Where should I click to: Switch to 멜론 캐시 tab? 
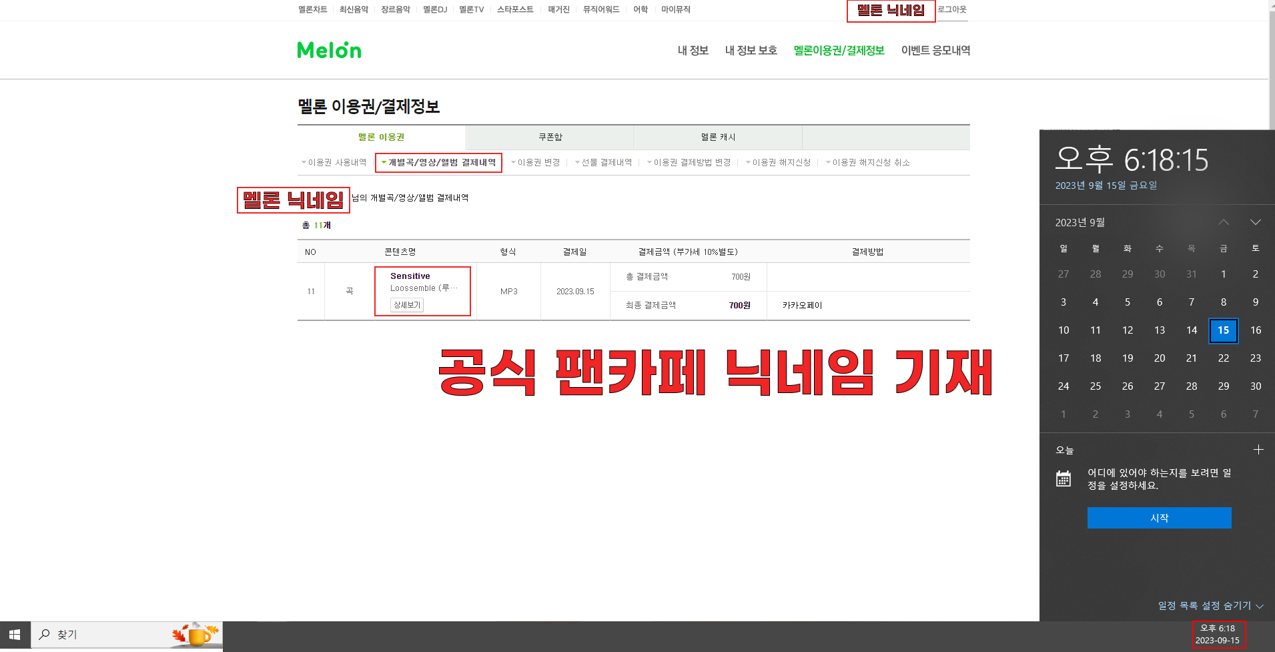point(718,137)
